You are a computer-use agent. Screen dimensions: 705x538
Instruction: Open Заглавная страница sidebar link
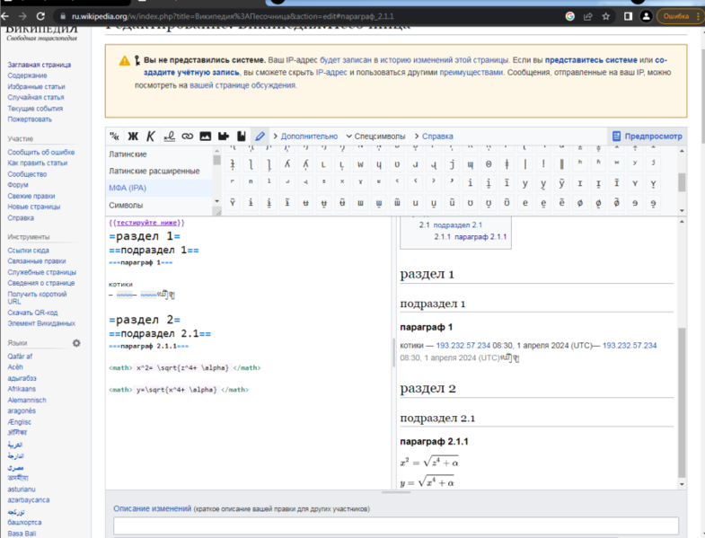[x=40, y=65]
